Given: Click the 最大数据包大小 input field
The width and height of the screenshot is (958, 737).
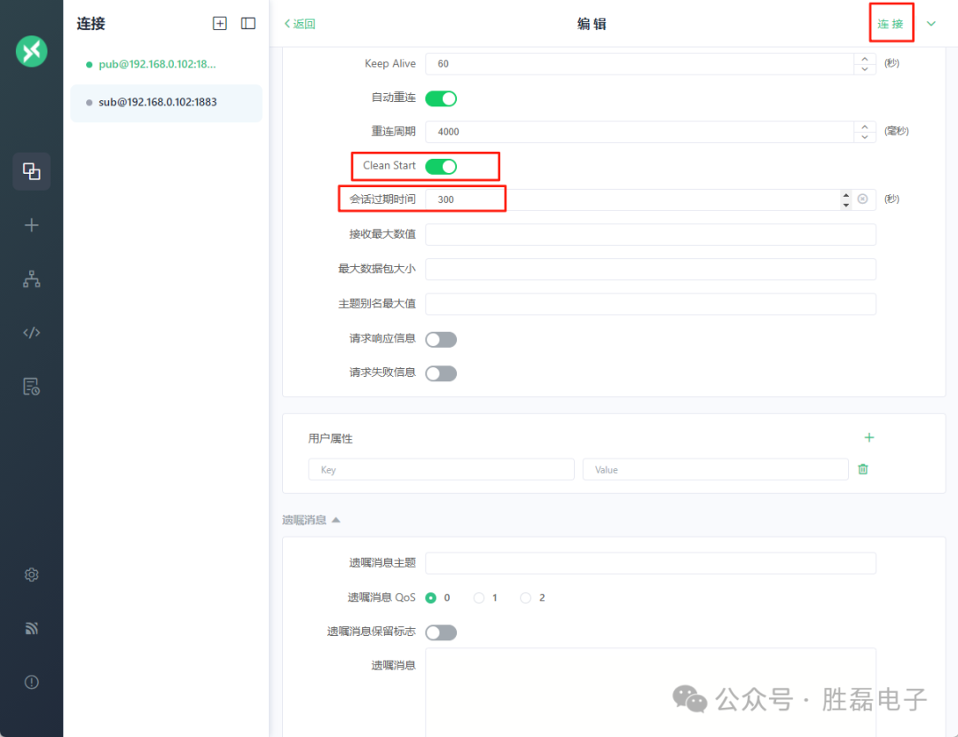Looking at the screenshot, I should click(x=651, y=270).
